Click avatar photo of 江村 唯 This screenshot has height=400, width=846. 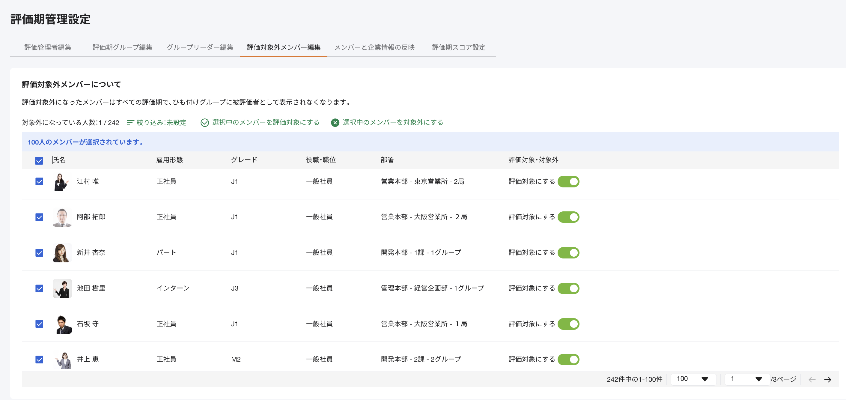point(62,182)
